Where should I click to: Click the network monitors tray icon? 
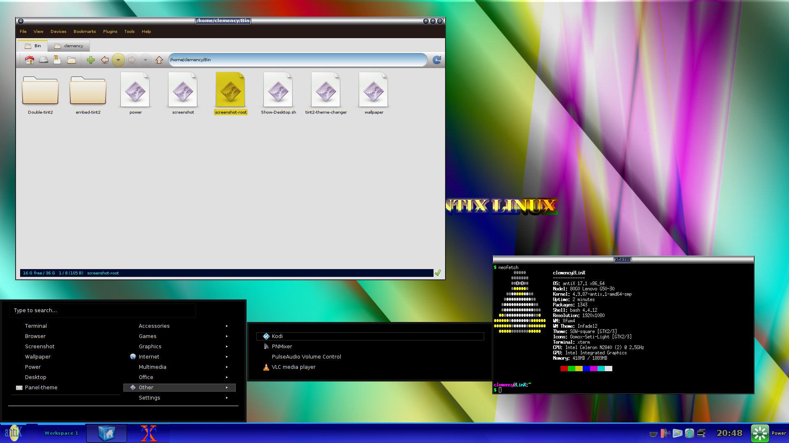pyautogui.click(x=701, y=433)
